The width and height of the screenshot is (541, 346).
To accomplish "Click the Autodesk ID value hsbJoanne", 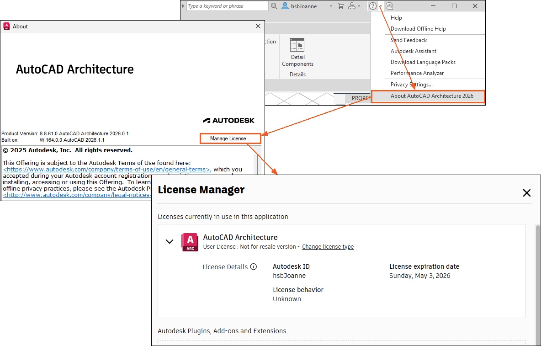I will tap(289, 276).
